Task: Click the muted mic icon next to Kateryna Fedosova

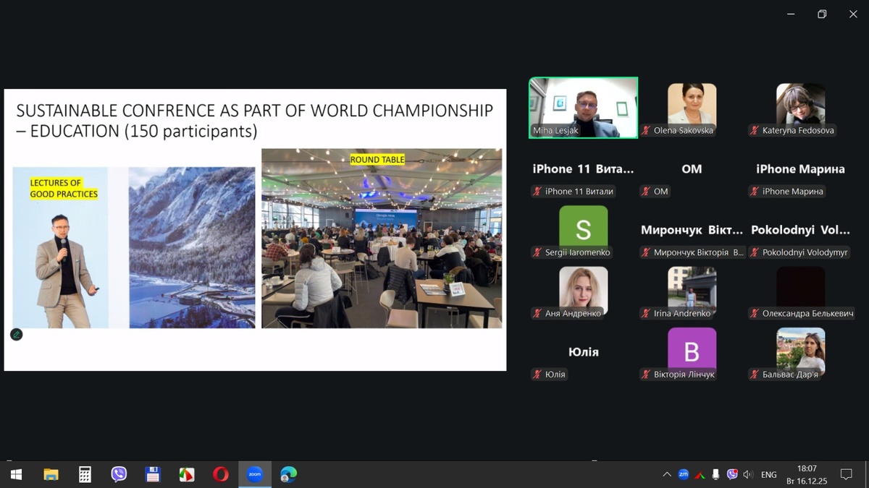Action: [755, 131]
